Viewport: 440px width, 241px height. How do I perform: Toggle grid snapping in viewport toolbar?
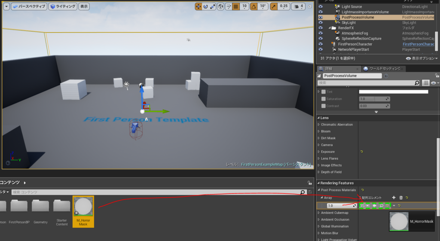pos(236,6)
